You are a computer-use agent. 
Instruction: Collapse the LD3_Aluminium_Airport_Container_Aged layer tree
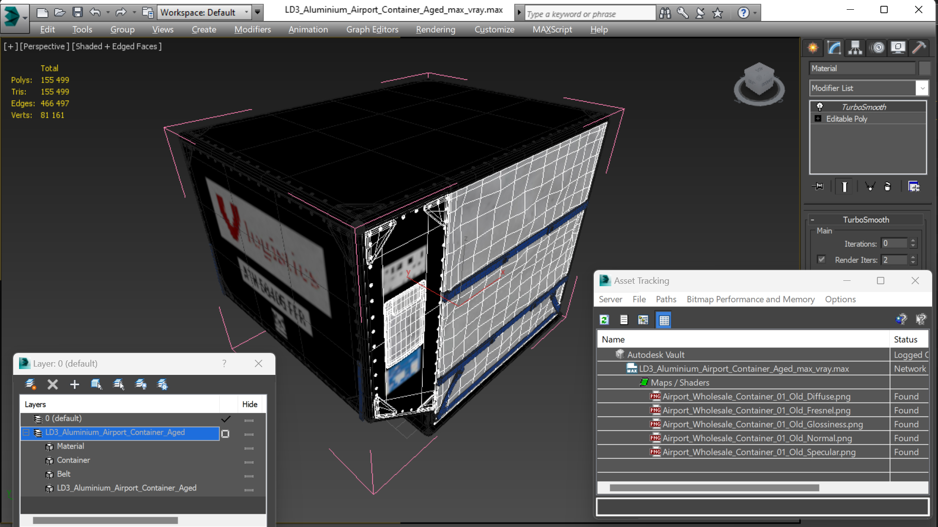point(26,432)
